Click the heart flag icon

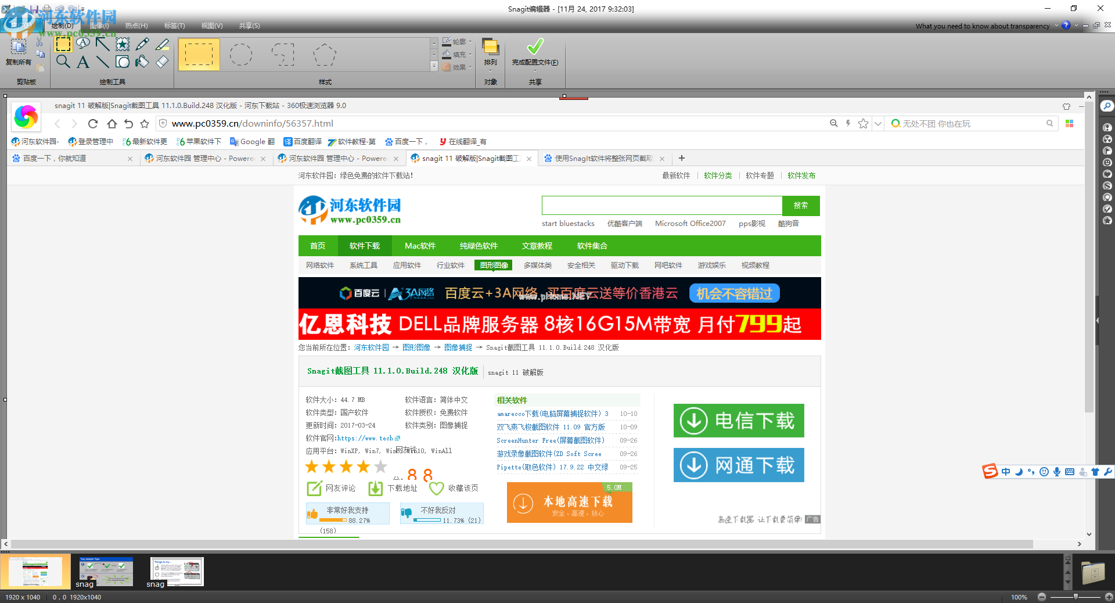click(x=1107, y=174)
